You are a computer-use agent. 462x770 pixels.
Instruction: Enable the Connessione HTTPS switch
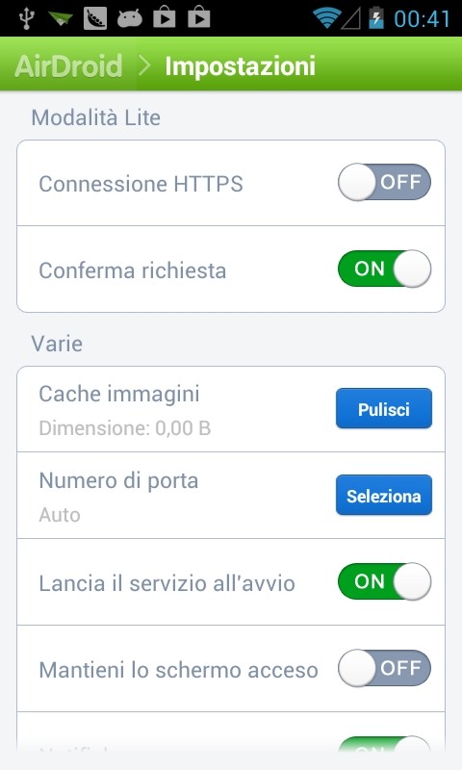(x=384, y=182)
